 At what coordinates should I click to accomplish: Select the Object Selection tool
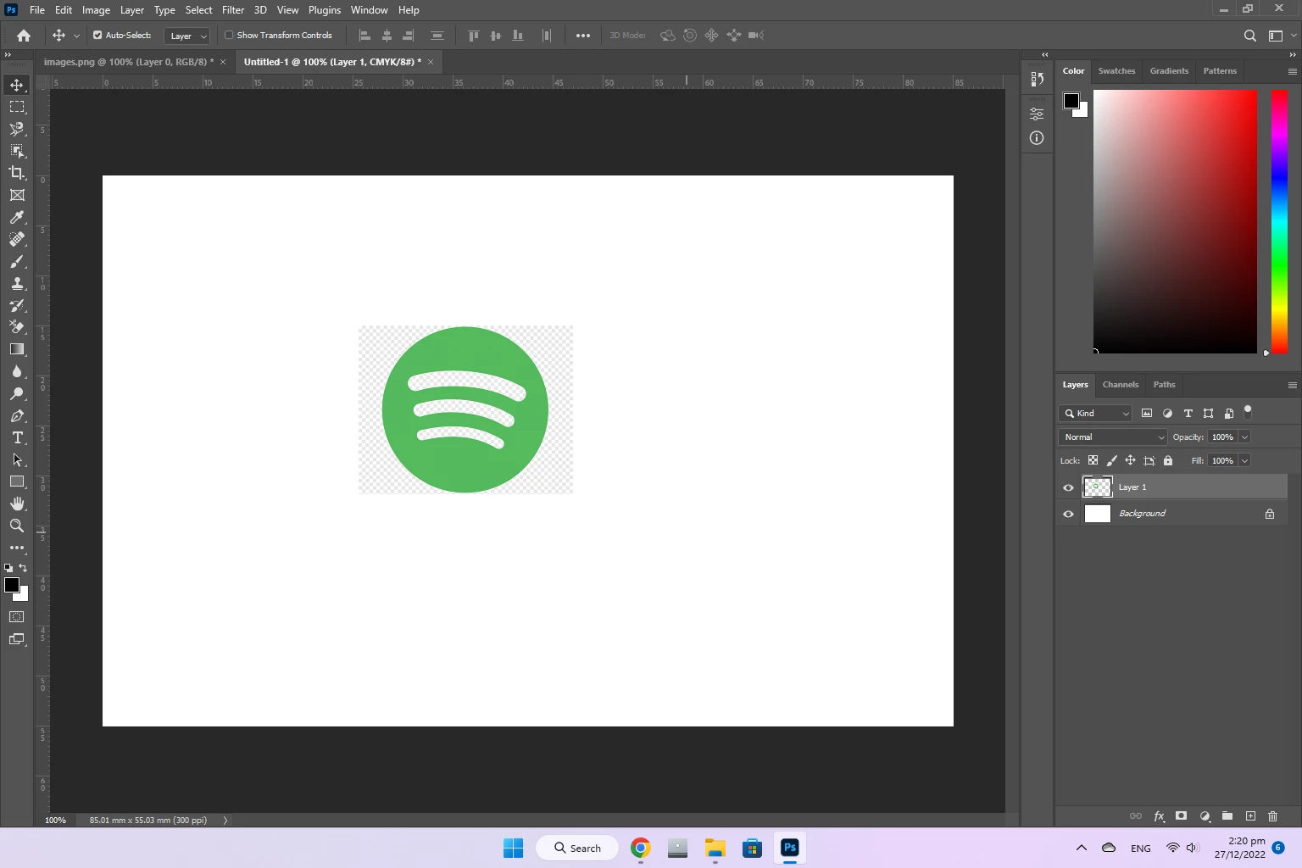[x=17, y=151]
